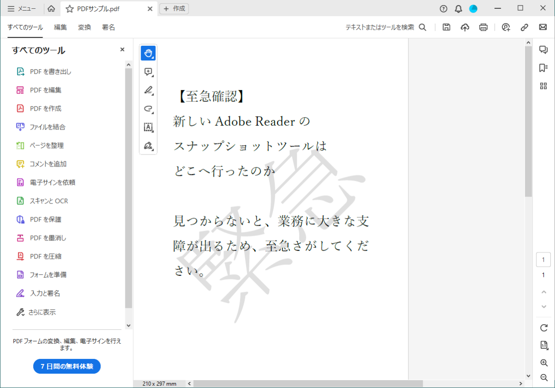The image size is (555, 388).
Task: Open the page thumbnails grid panel
Action: (543, 86)
